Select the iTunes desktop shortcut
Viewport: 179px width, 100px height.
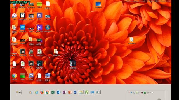pos(14,16)
